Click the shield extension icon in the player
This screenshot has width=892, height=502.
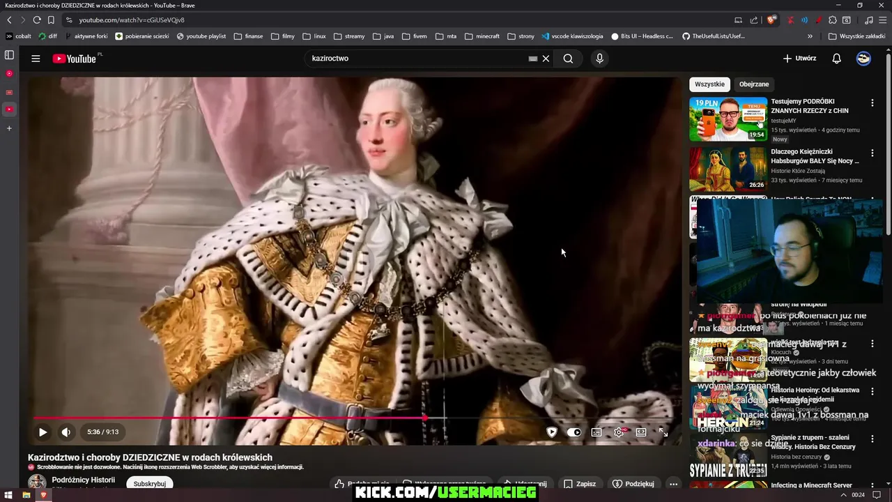pos(552,432)
